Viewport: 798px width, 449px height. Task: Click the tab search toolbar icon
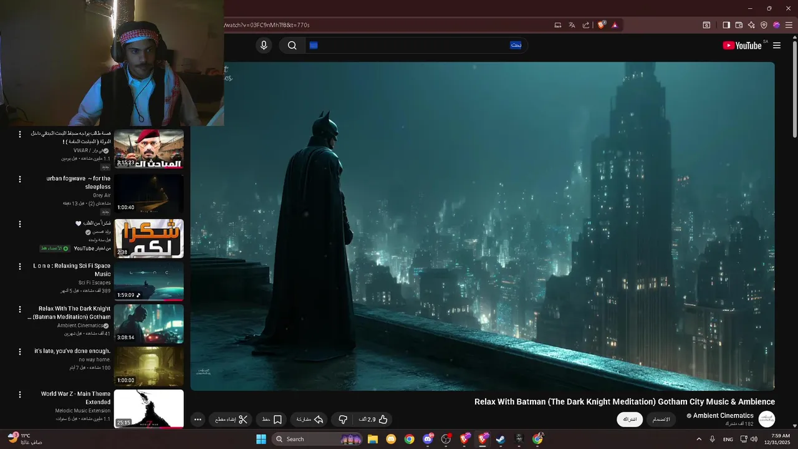[706, 25]
